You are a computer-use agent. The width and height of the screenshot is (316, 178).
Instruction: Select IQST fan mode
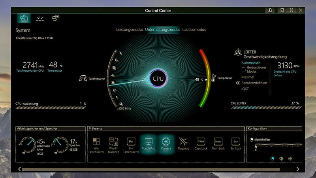[x=245, y=89]
